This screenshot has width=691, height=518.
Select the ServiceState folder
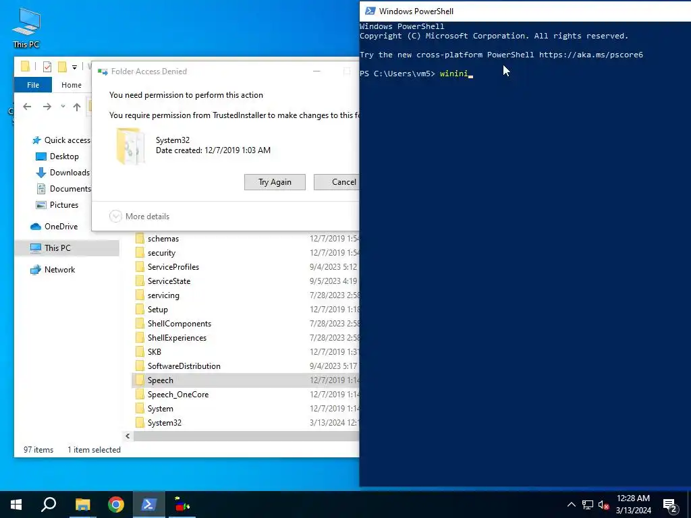click(x=246, y=281)
